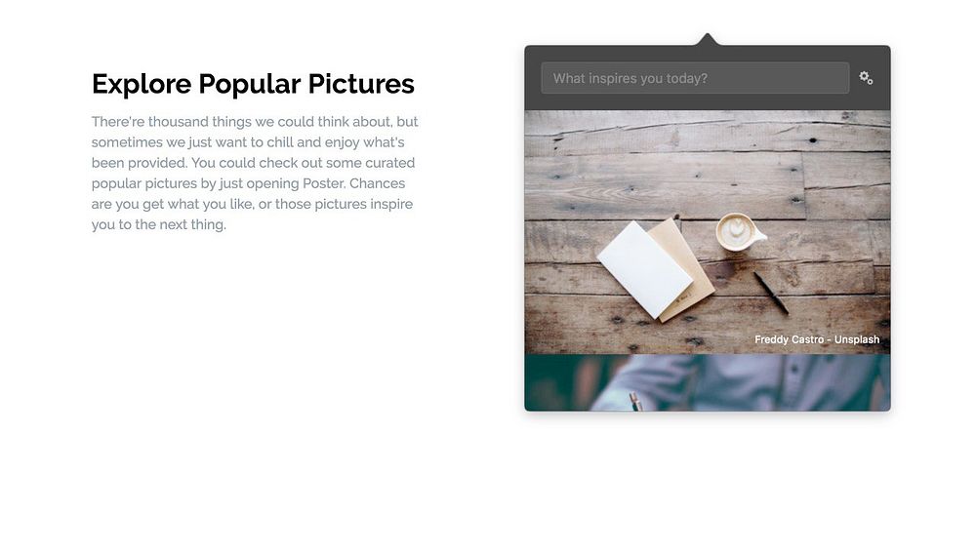The image size is (976, 553).
Task: Focus the "What inspires you today?" search field
Action: (x=695, y=78)
